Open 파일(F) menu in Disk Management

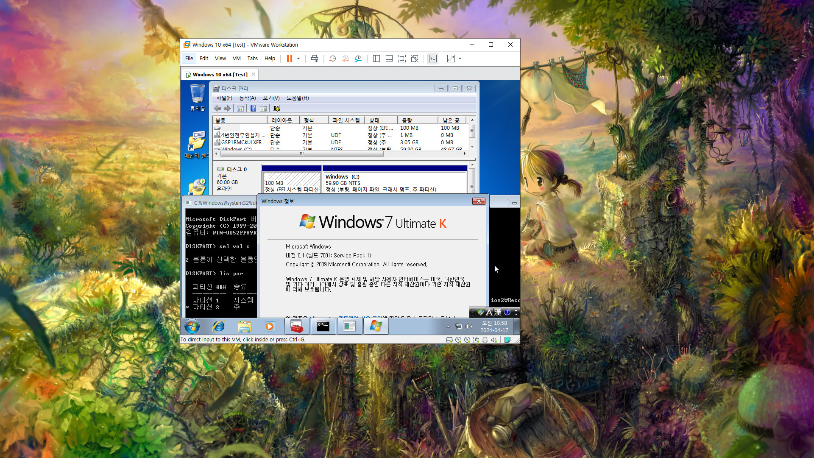[224, 98]
